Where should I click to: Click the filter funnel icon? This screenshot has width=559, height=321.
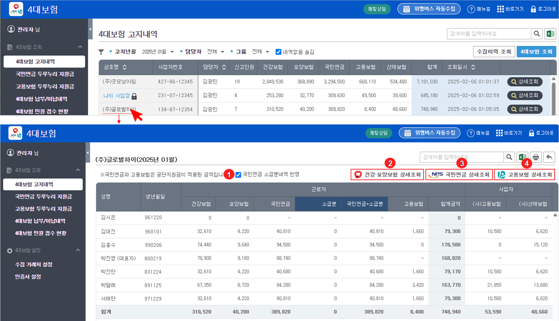(x=101, y=52)
